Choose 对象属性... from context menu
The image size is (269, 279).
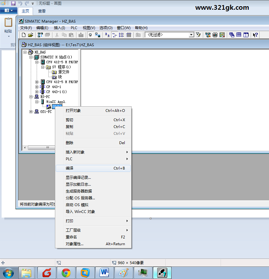(x=94, y=244)
